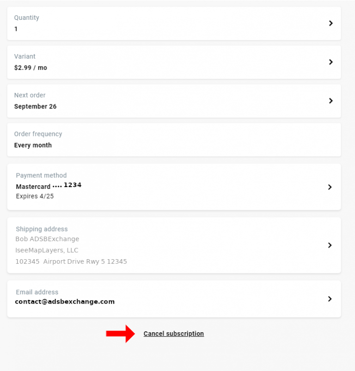Select the red arrow pointing at Cancel subscription

[x=120, y=333]
